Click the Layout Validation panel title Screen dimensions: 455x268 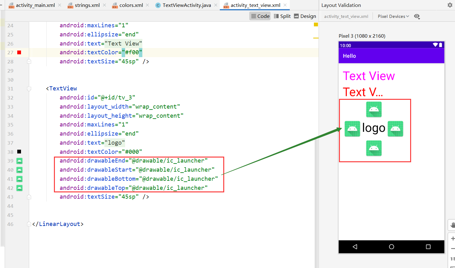[341, 5]
